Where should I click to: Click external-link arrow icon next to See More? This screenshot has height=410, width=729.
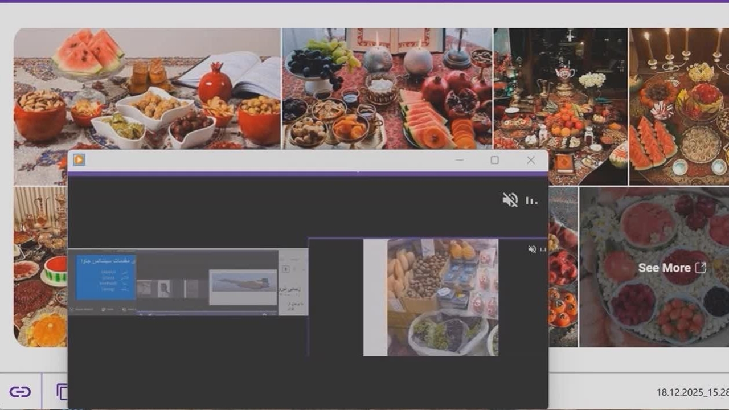click(x=700, y=268)
